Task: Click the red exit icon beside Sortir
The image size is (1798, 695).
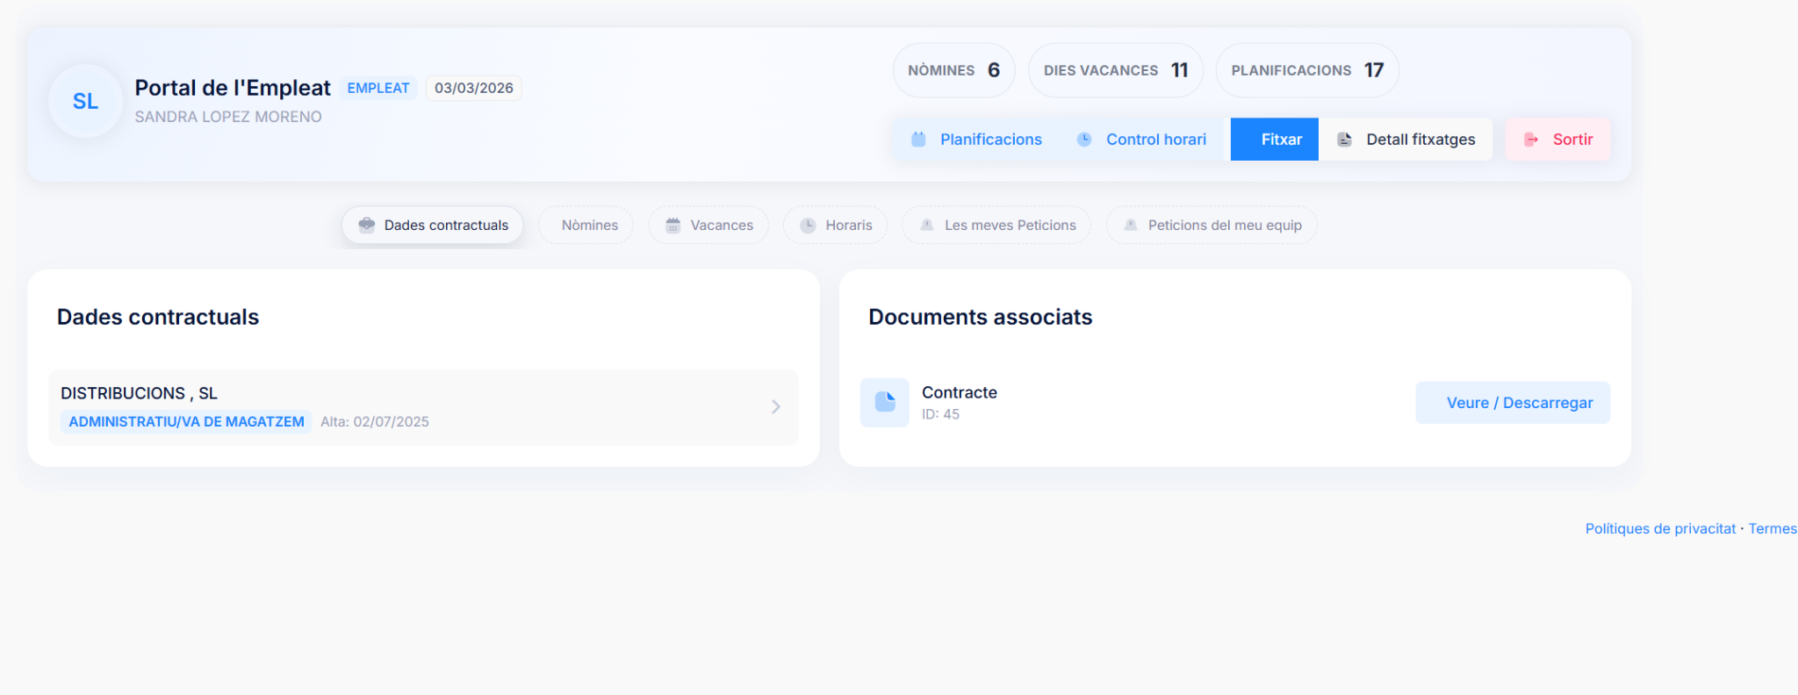Action: click(1531, 139)
